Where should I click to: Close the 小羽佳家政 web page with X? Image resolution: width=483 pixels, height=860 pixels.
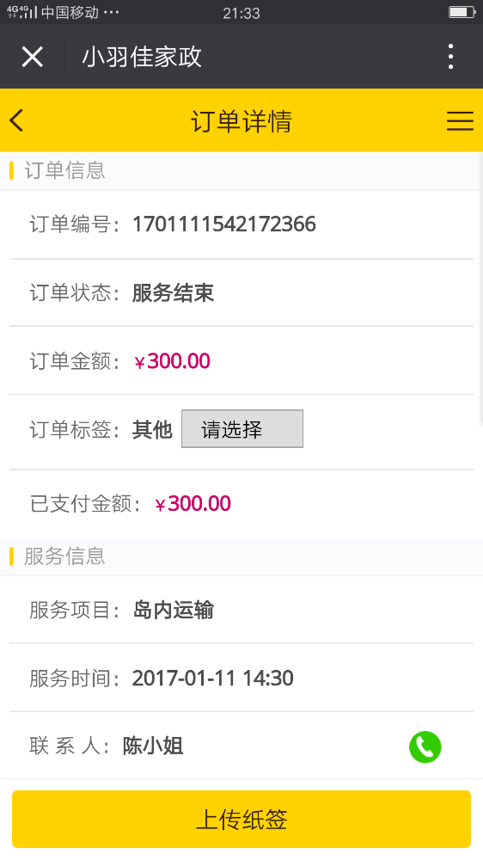tap(33, 57)
